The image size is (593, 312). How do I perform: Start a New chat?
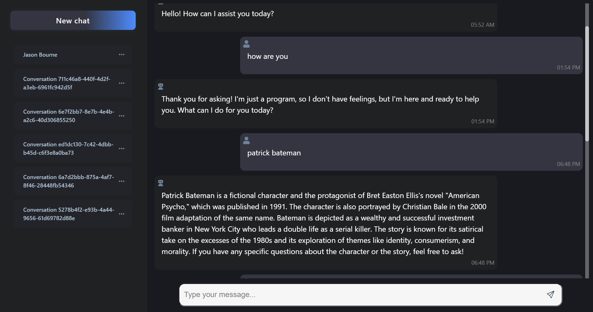[73, 21]
